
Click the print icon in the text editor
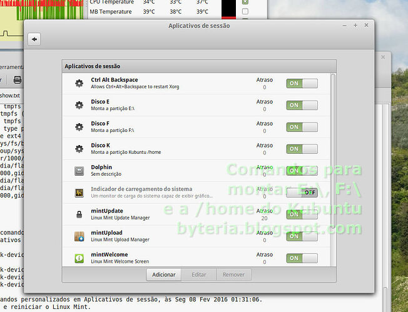pyautogui.click(x=18, y=79)
